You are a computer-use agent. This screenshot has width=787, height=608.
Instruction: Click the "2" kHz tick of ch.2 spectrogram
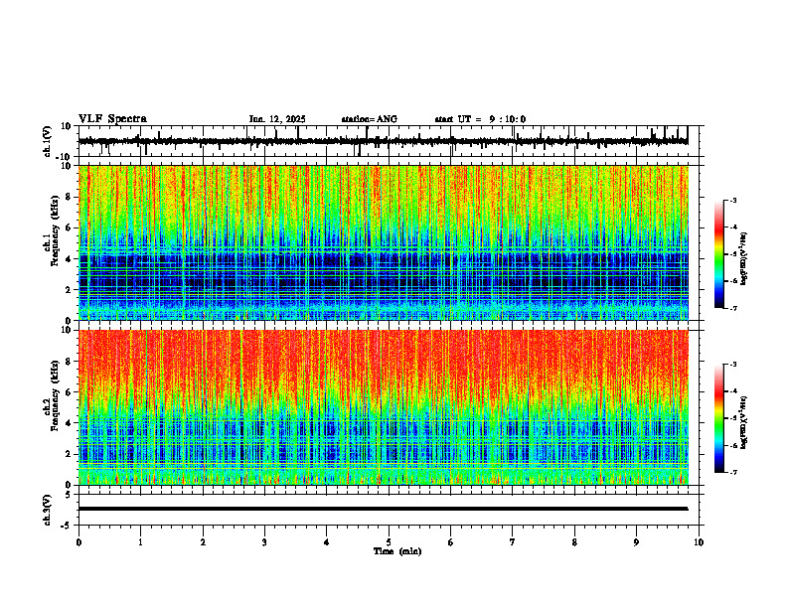pyautogui.click(x=70, y=454)
